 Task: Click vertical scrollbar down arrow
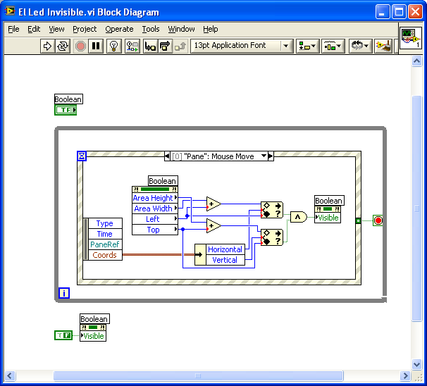tap(416, 364)
